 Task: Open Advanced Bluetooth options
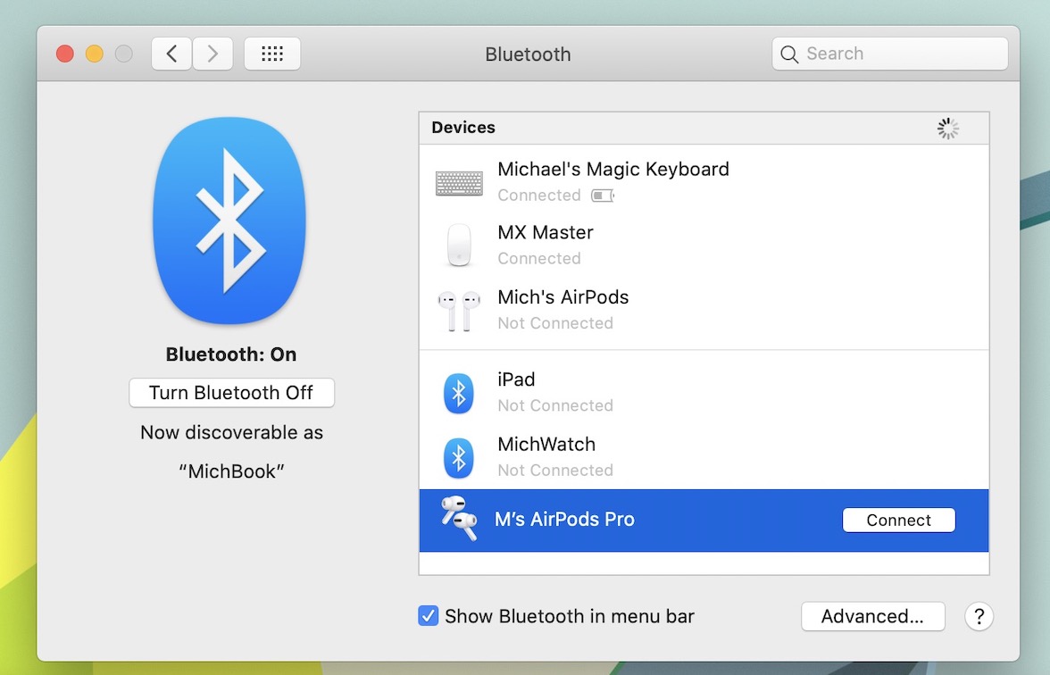coord(872,616)
